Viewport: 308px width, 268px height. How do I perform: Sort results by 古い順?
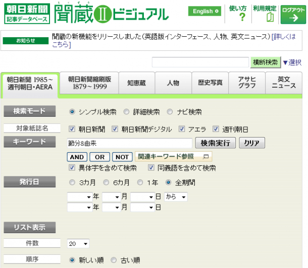[x=114, y=260]
